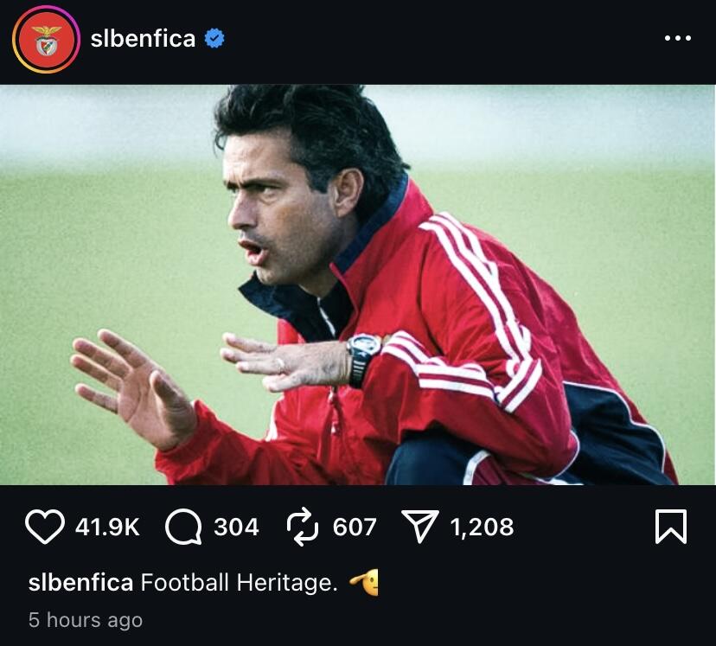
Task: Like the post with the heart icon
Action: tap(44, 527)
